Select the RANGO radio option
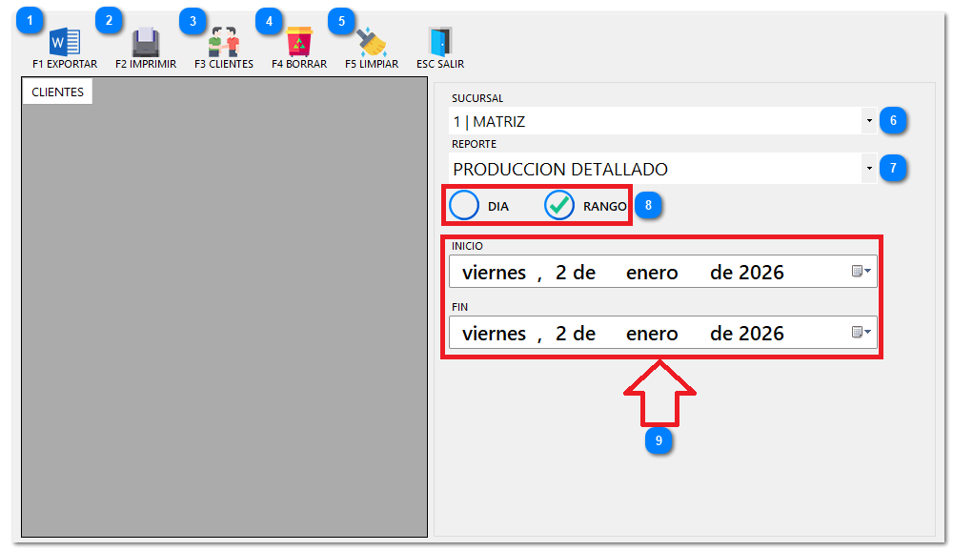The height and width of the screenshot is (551, 953). [x=559, y=206]
